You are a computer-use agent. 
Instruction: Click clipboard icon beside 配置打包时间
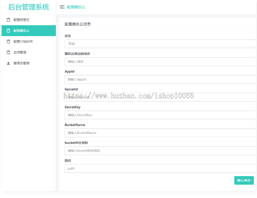pyautogui.click(x=8, y=41)
